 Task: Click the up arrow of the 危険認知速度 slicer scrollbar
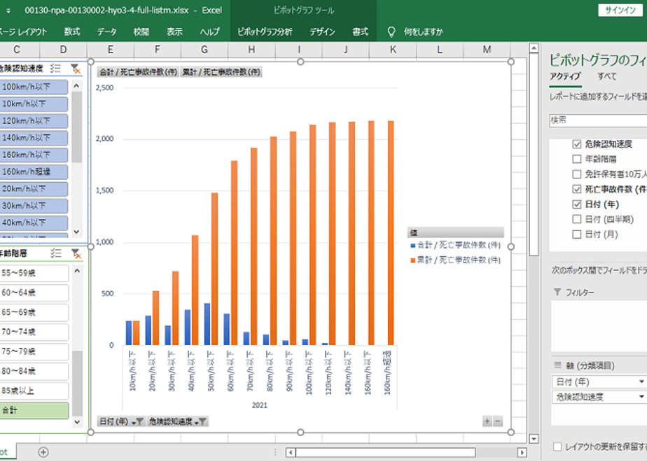pos(76,86)
